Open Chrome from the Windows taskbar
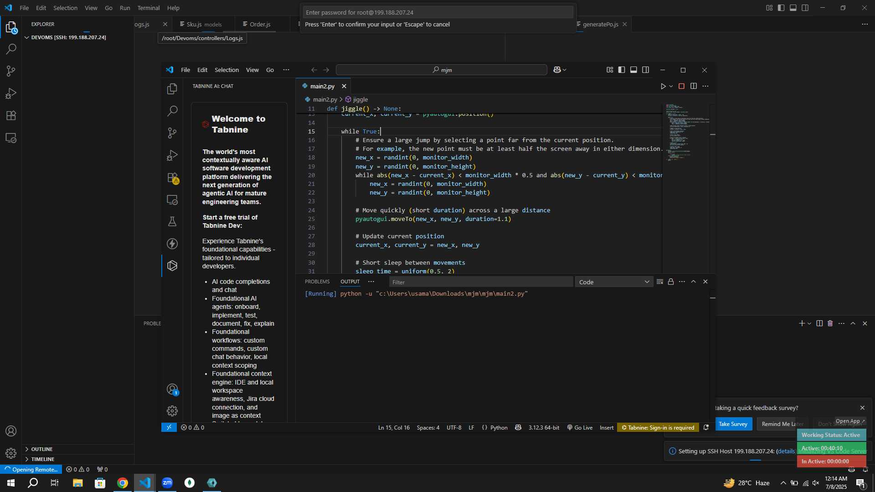 (x=123, y=483)
